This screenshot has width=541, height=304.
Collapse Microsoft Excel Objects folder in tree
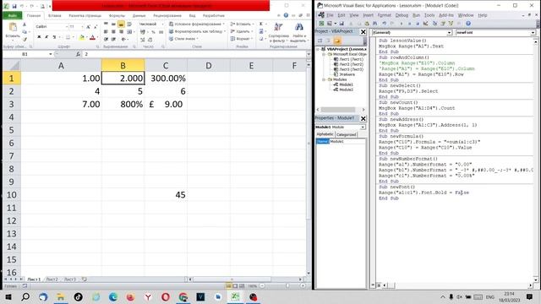(x=324, y=54)
